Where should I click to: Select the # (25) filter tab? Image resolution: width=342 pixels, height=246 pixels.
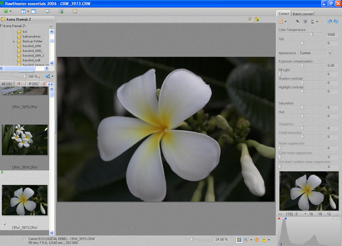pyautogui.click(x=32, y=84)
